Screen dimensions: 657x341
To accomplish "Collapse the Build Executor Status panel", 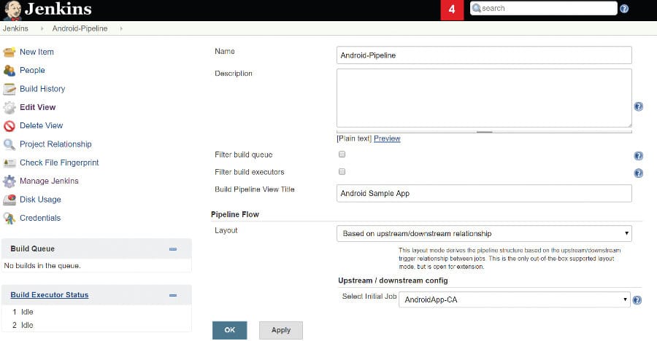I will pos(173,295).
